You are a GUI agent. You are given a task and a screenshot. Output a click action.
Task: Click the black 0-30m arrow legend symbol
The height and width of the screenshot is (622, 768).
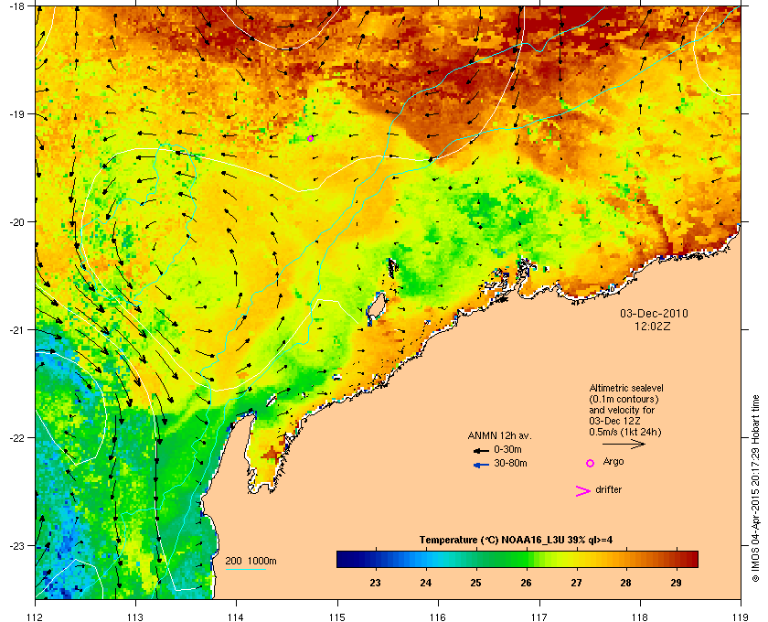481,451
